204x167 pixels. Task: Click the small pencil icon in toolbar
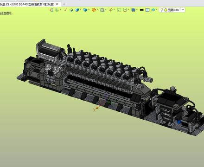click(x=65, y=10)
